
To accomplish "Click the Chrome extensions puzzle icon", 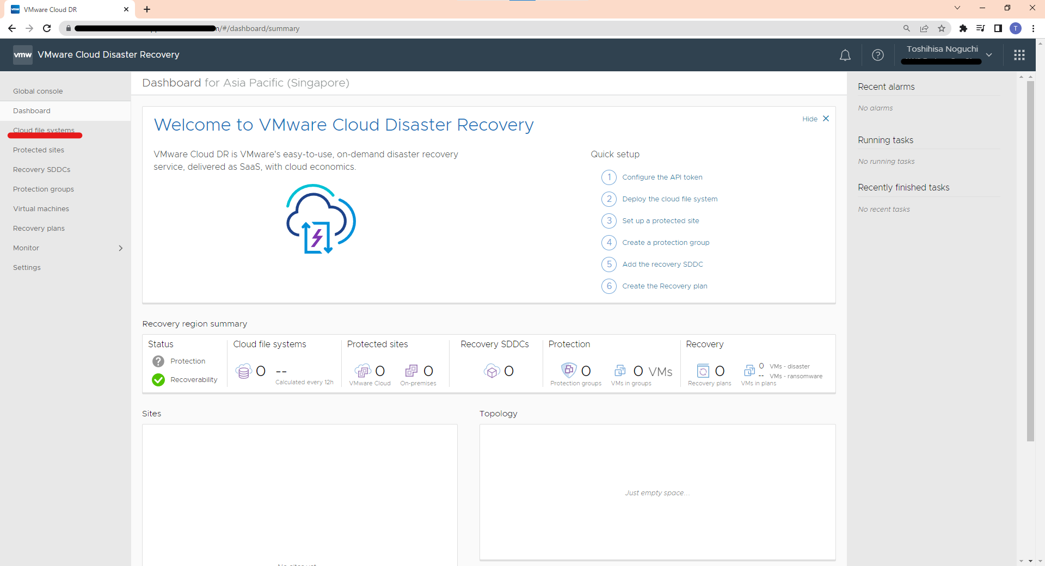I will pyautogui.click(x=963, y=28).
